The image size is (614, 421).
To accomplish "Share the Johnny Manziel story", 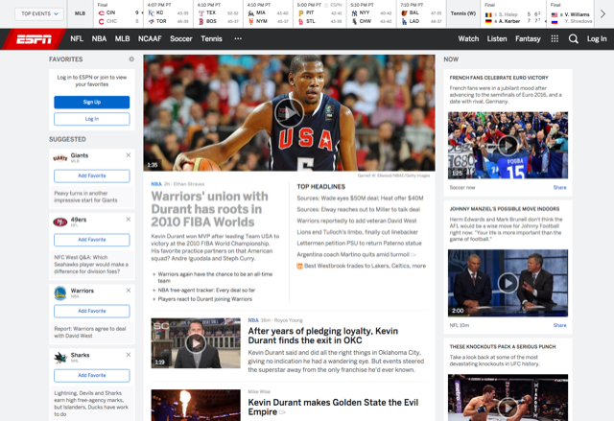I will pos(559,325).
